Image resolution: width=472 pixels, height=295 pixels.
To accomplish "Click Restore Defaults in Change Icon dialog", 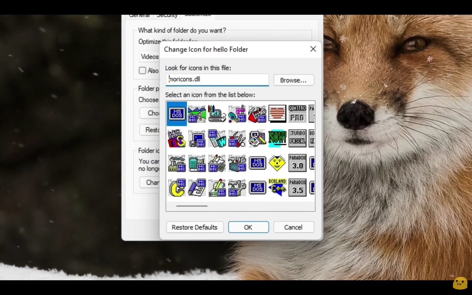I will tap(194, 227).
